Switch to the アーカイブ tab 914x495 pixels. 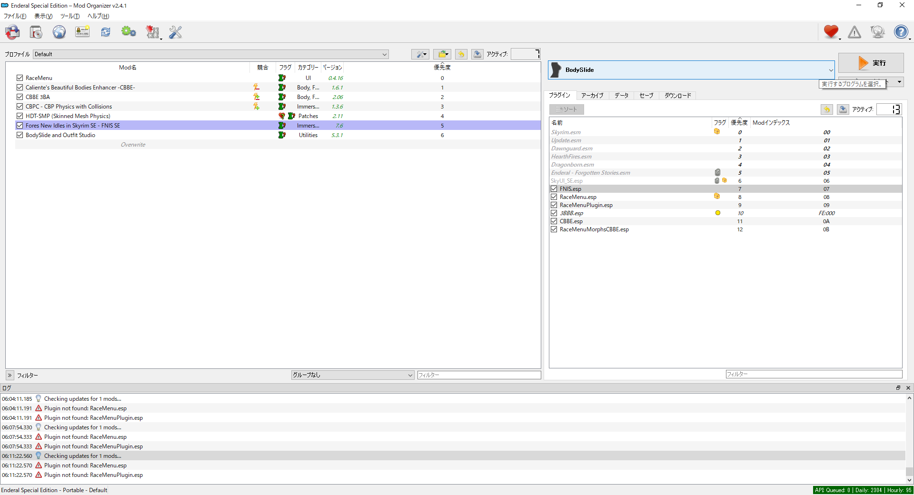point(592,96)
